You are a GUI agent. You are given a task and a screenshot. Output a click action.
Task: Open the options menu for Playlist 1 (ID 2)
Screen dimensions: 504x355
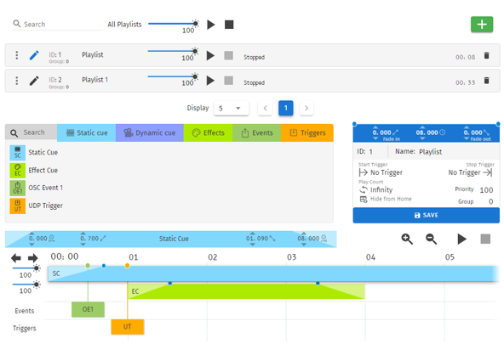pyautogui.click(x=17, y=81)
